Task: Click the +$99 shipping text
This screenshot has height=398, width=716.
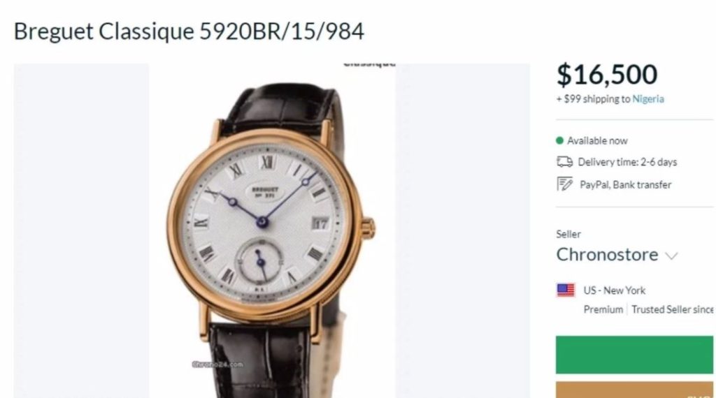Action: click(593, 99)
